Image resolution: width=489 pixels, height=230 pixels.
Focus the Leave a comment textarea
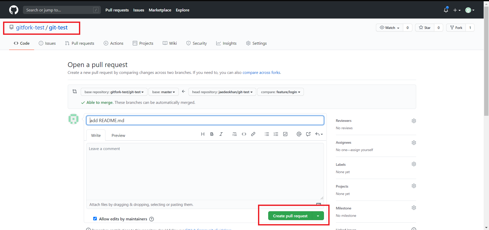point(205,171)
